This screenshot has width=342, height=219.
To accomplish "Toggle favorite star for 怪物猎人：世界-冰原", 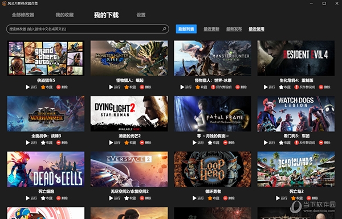I will (201, 87).
